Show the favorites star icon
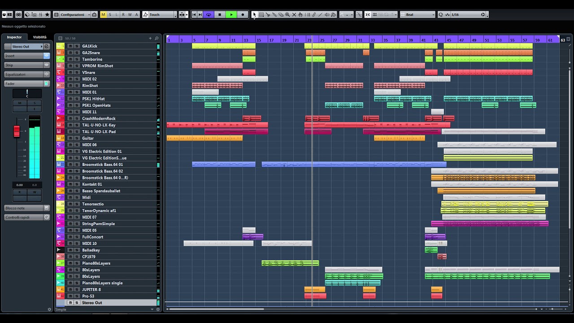Viewport: 574px width, 323px height. pyautogui.click(x=47, y=15)
